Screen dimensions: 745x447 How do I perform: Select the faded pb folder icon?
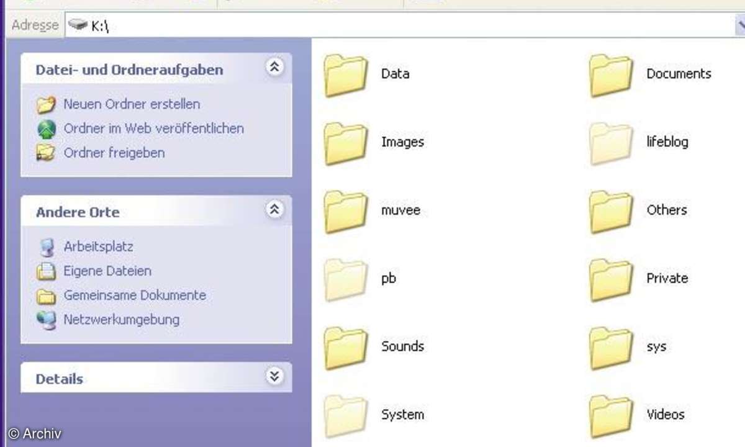pyautogui.click(x=346, y=280)
